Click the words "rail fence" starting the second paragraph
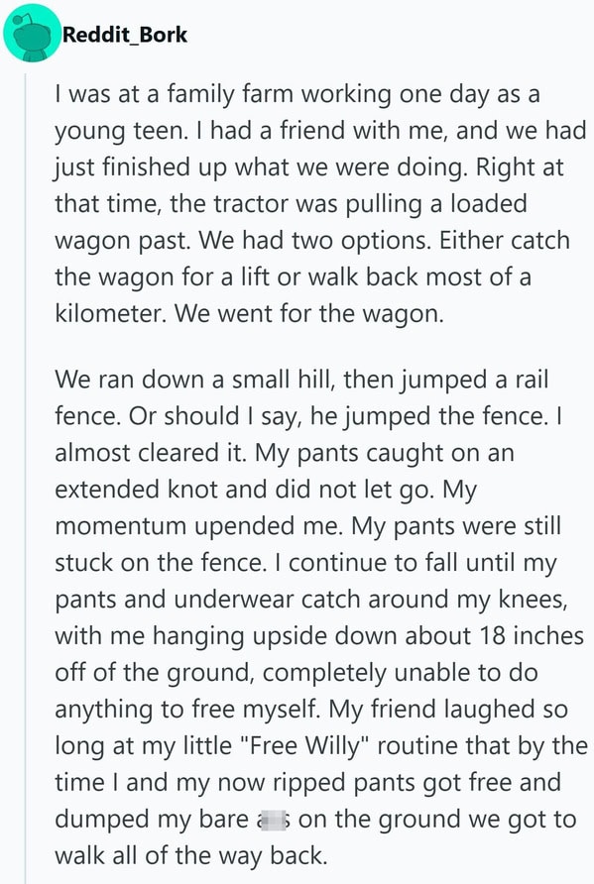This screenshot has width=594, height=884. [299, 398]
